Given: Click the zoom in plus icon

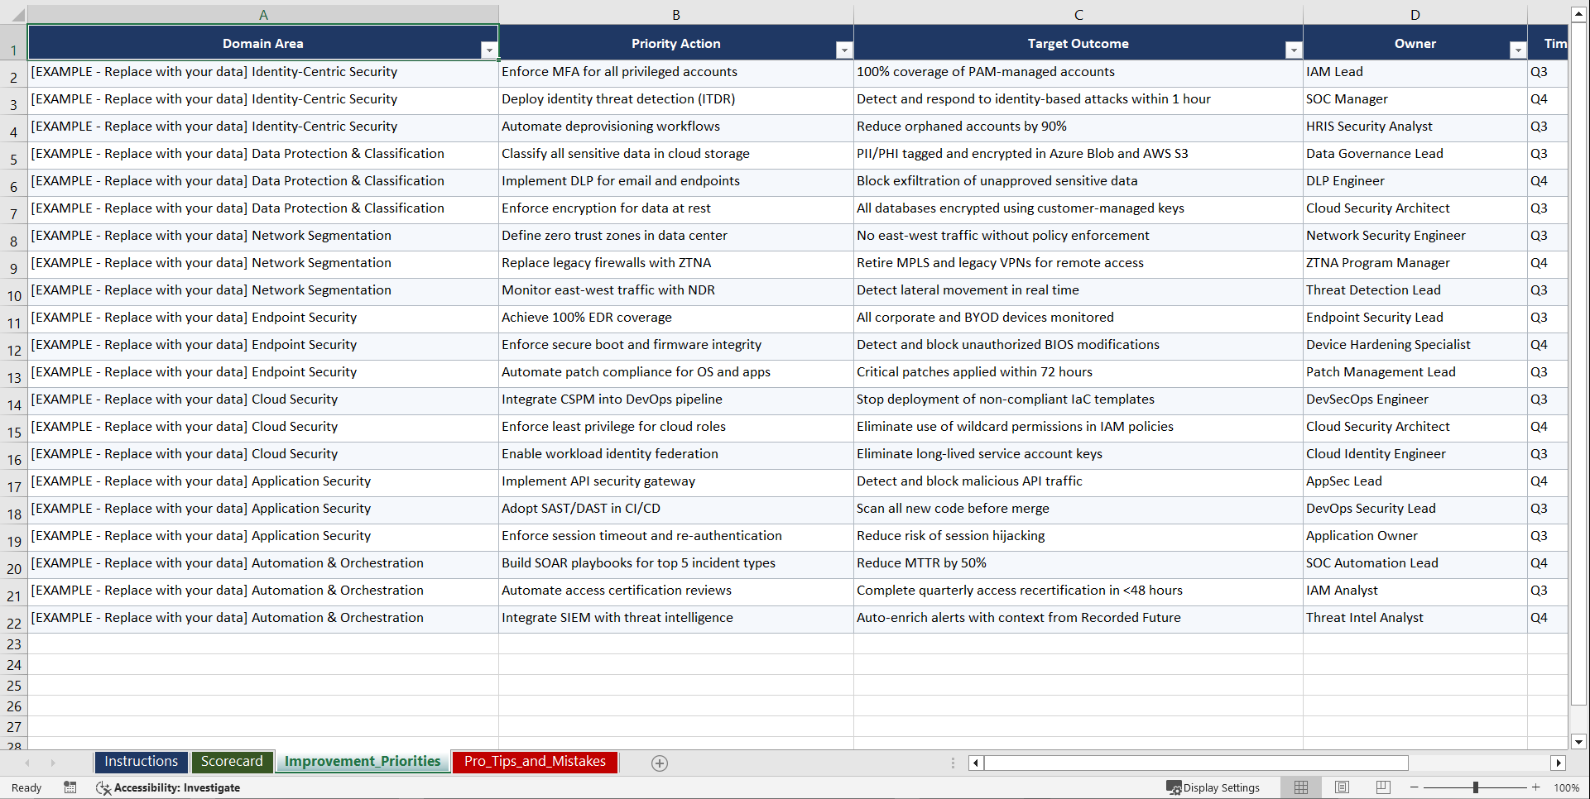Looking at the screenshot, I should 1536,787.
